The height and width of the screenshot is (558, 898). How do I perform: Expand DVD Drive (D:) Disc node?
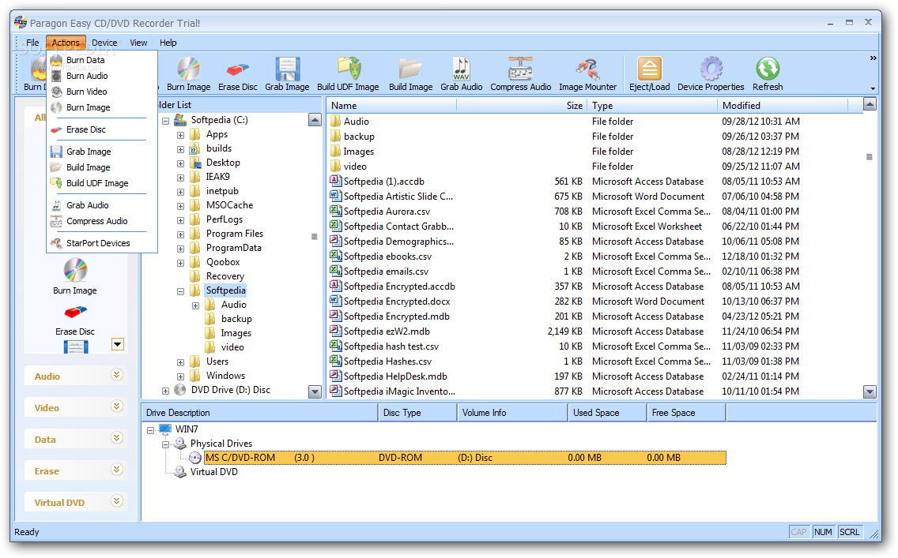165,391
